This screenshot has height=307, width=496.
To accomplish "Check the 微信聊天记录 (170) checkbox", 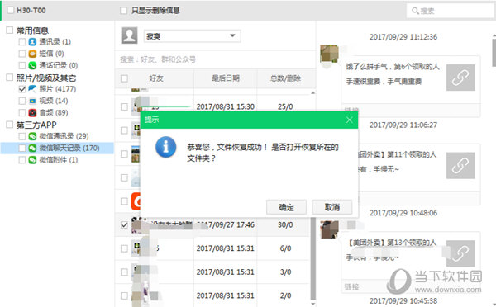I will (21, 148).
